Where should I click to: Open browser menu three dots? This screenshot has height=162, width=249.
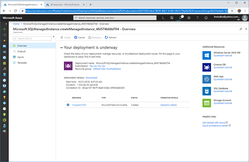pyautogui.click(x=245, y=11)
